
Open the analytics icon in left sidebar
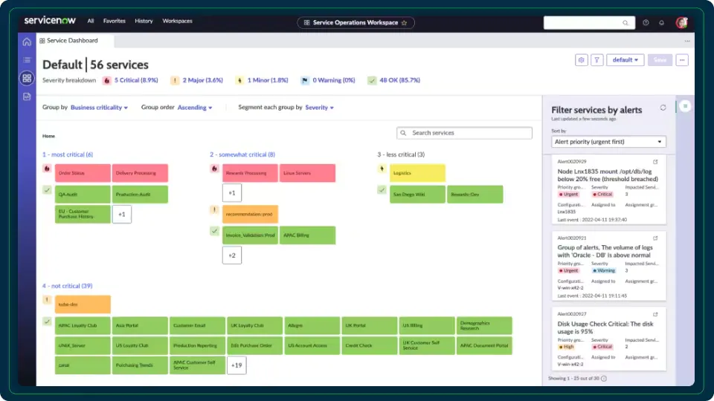coord(27,97)
